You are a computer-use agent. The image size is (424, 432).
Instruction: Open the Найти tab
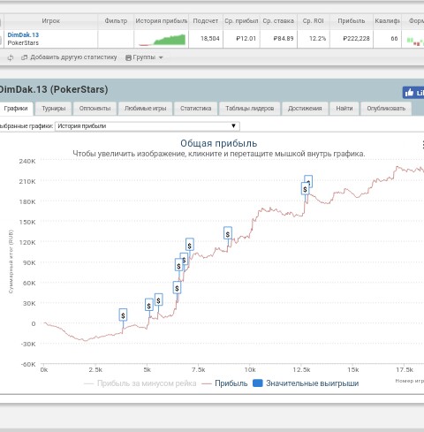pos(344,109)
